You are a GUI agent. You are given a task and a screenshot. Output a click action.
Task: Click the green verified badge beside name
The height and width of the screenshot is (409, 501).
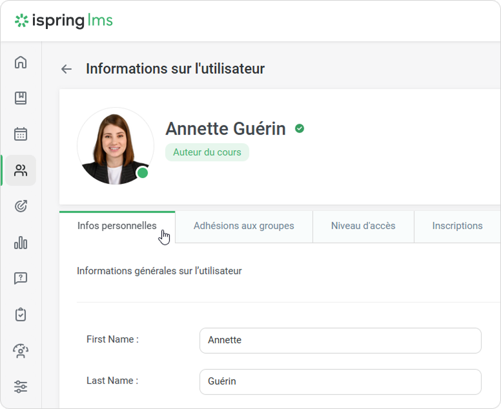point(300,128)
